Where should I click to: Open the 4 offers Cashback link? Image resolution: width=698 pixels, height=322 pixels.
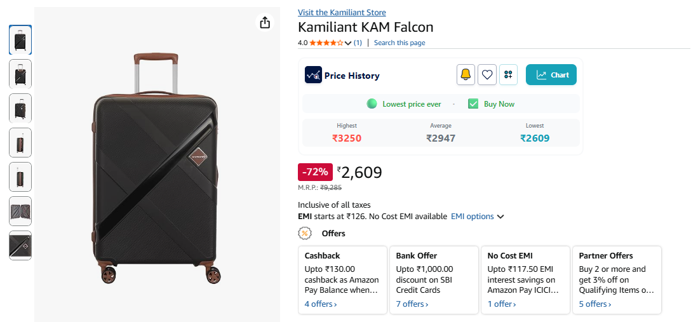click(321, 304)
